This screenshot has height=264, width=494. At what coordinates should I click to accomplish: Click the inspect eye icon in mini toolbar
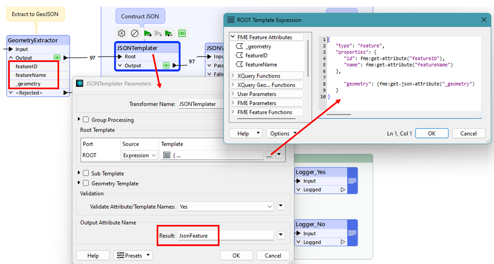click(x=182, y=33)
